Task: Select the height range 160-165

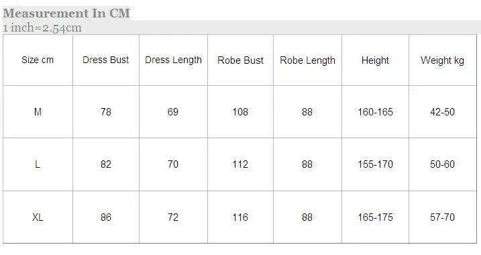Action: coord(375,112)
